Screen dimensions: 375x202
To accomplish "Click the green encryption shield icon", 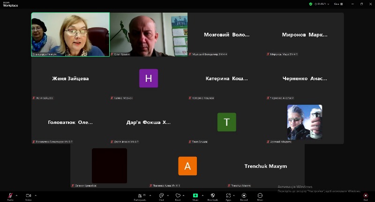I will coord(310,4).
